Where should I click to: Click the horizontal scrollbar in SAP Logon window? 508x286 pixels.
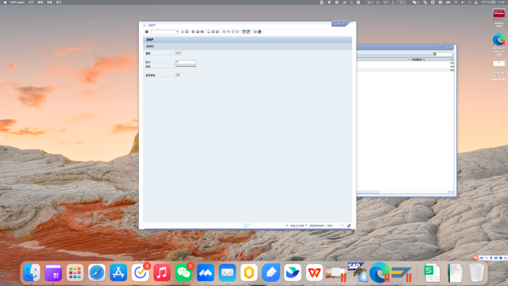point(368,192)
